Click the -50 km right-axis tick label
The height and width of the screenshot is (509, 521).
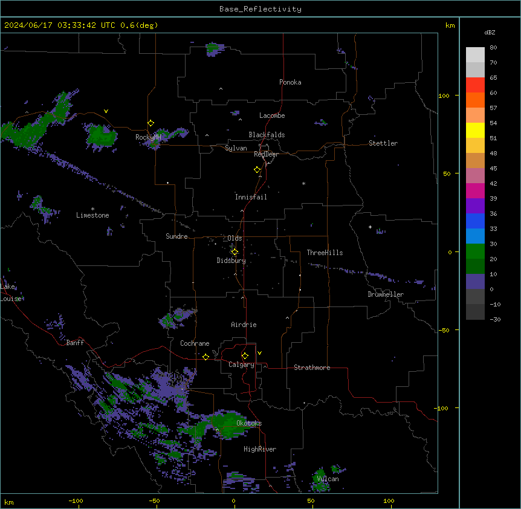pos(444,330)
